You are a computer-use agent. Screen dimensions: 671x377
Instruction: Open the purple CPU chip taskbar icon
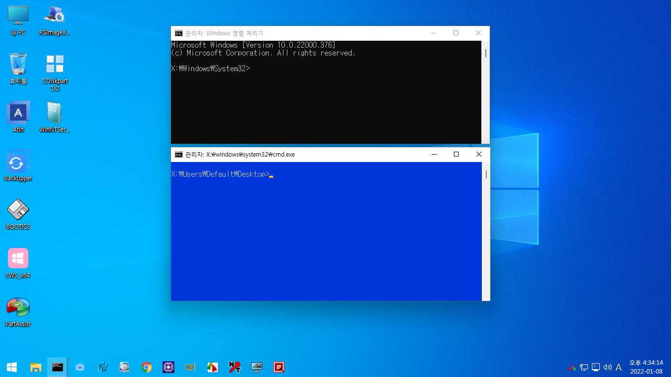(x=168, y=367)
